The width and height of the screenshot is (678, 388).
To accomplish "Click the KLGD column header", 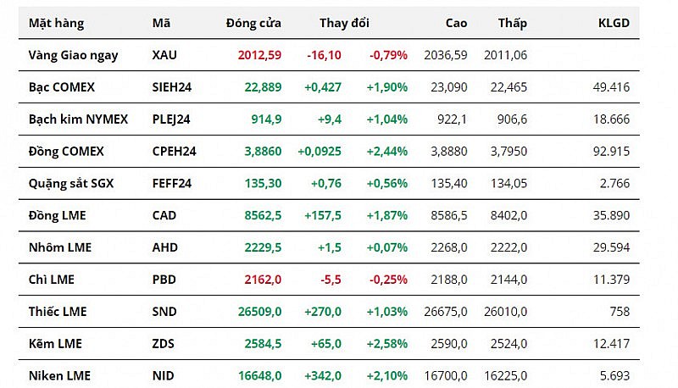I will pos(614,24).
